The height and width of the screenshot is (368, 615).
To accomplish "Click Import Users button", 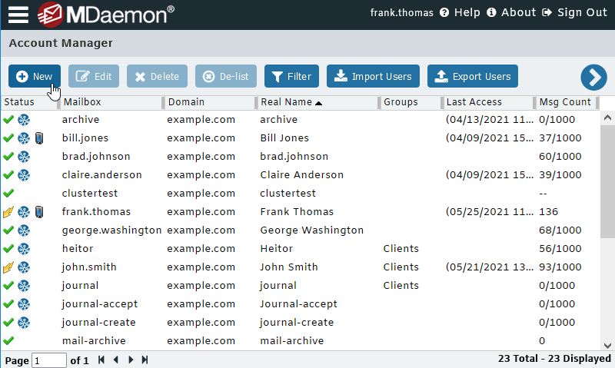I will point(373,76).
